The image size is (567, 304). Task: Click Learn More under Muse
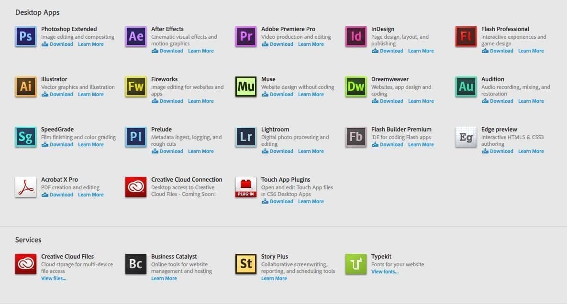click(311, 94)
